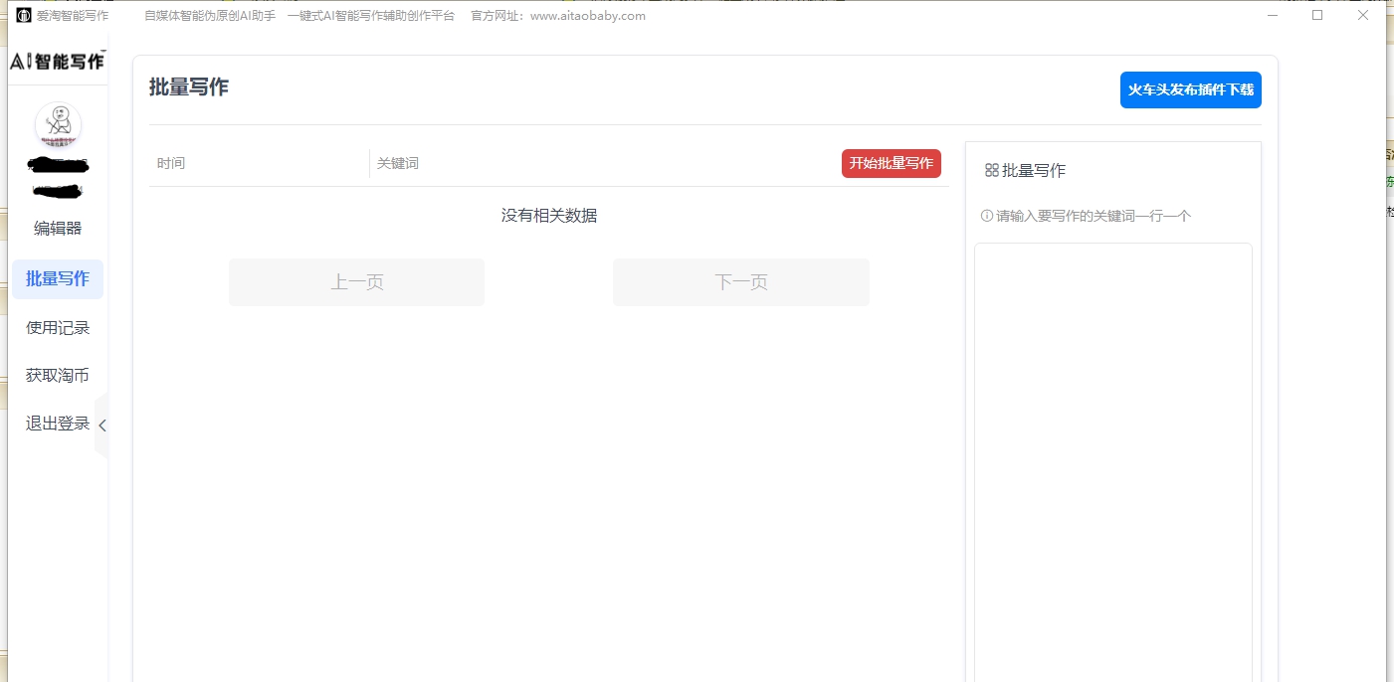Click the 时间 column header
This screenshot has height=682, width=1394.
(x=171, y=163)
